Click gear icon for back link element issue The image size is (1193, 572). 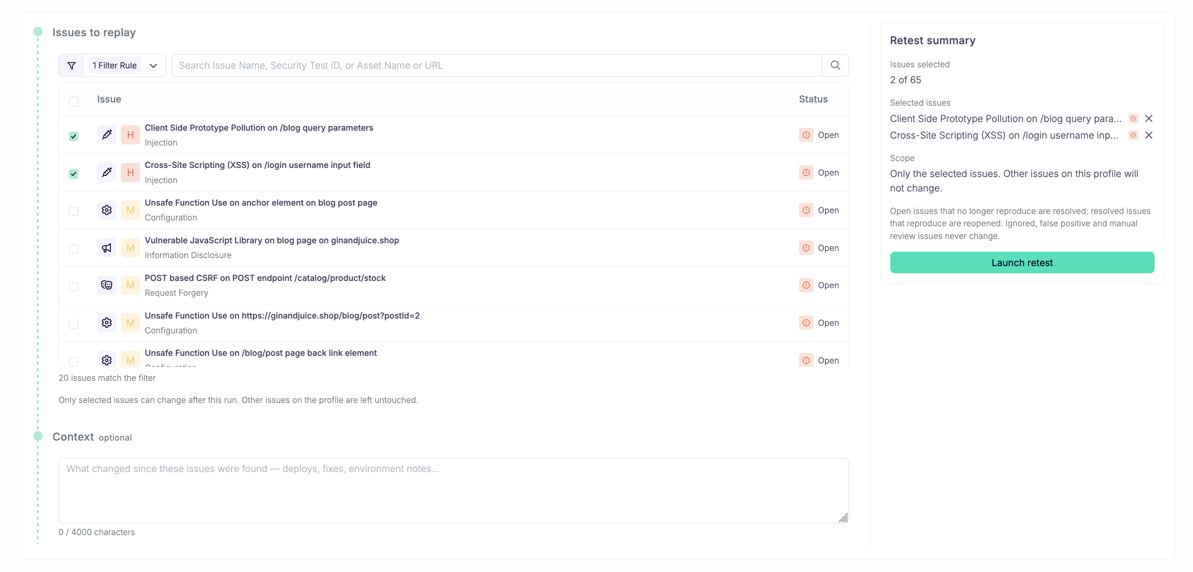(106, 359)
